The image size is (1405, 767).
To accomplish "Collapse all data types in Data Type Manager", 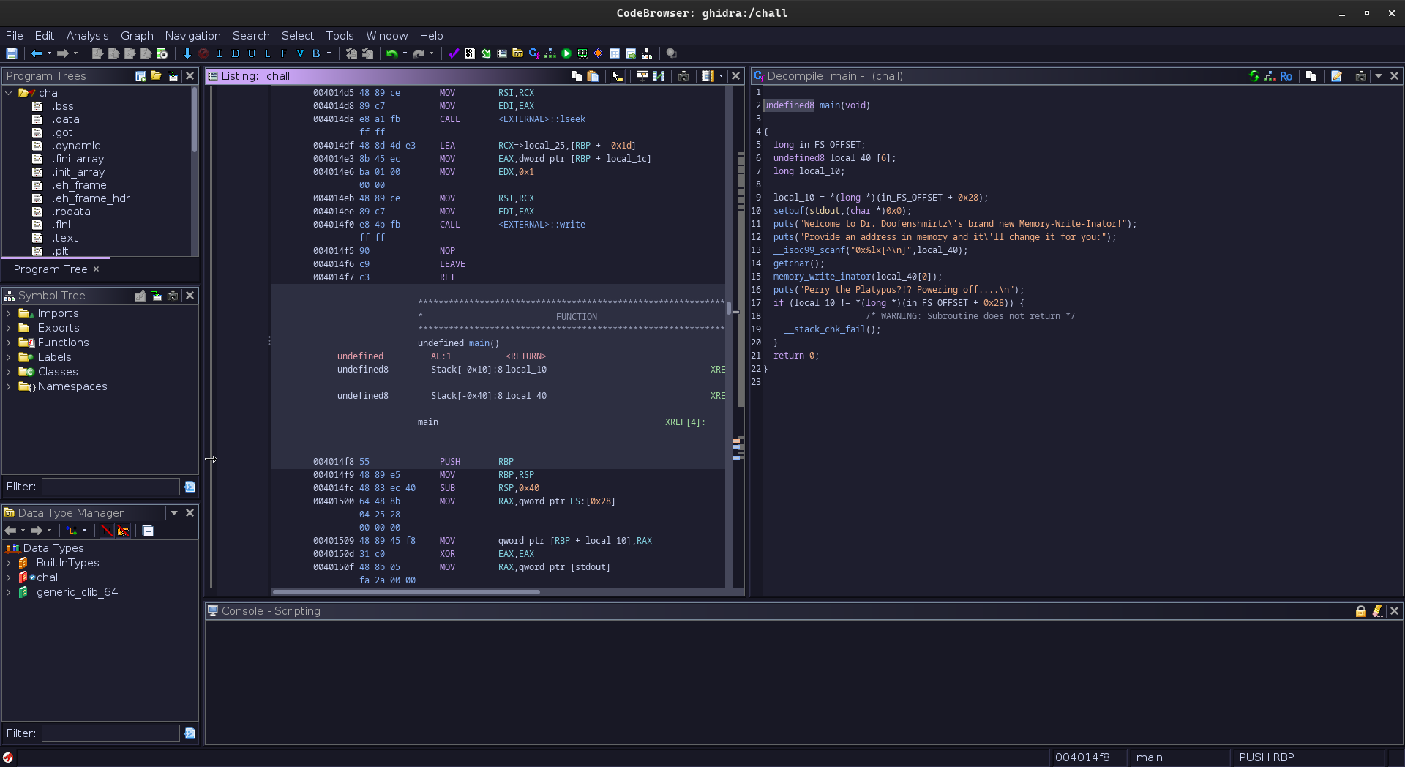I will pyautogui.click(x=148, y=531).
